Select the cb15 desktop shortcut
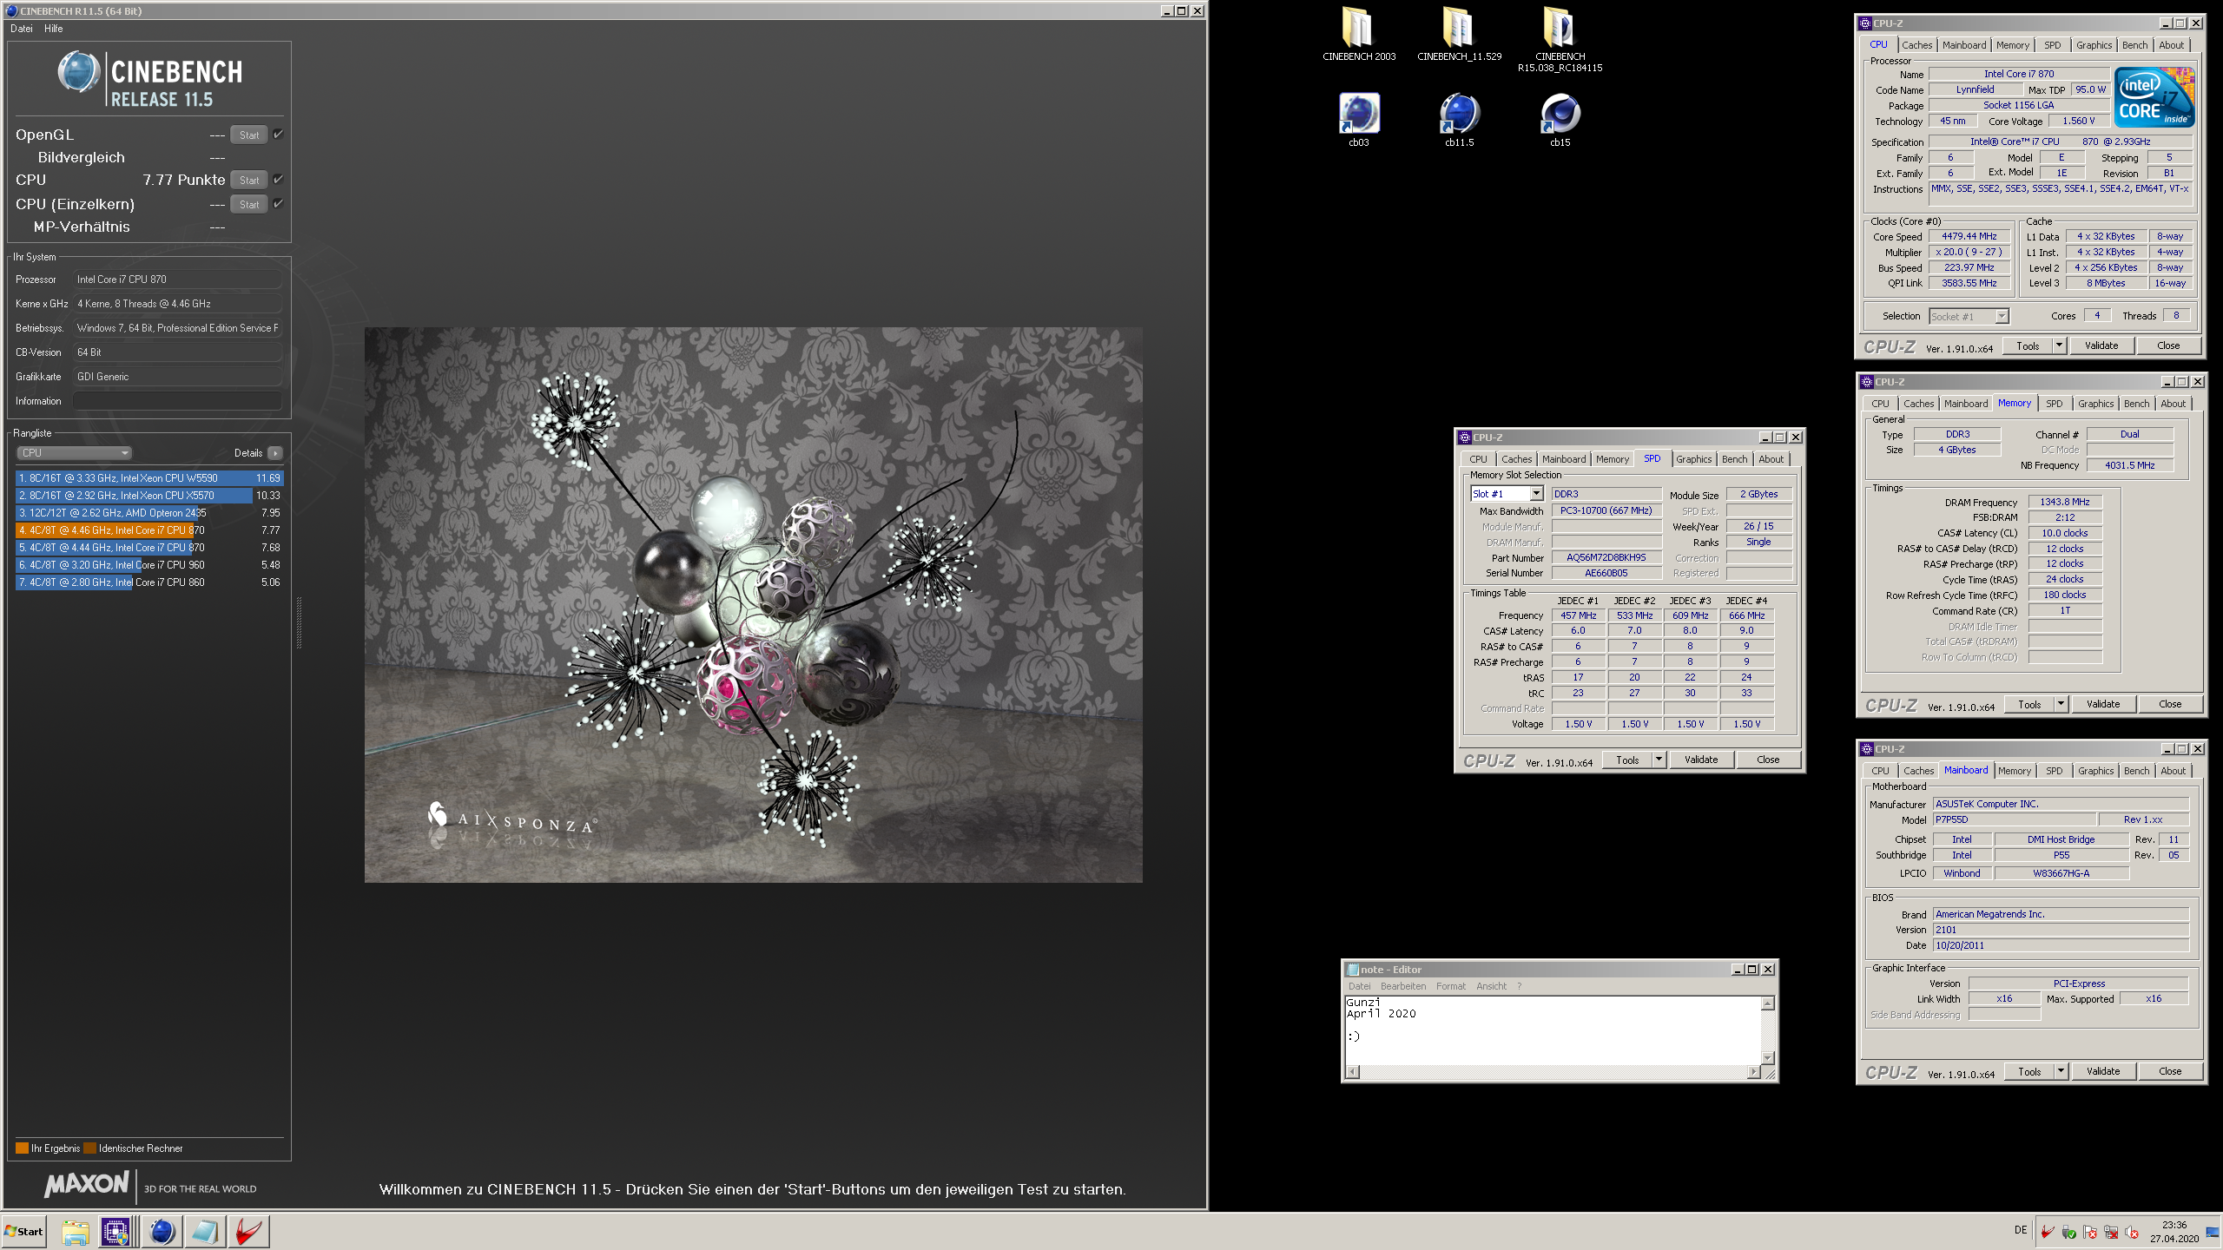Screen dimensions: 2223x1250 point(1560,120)
